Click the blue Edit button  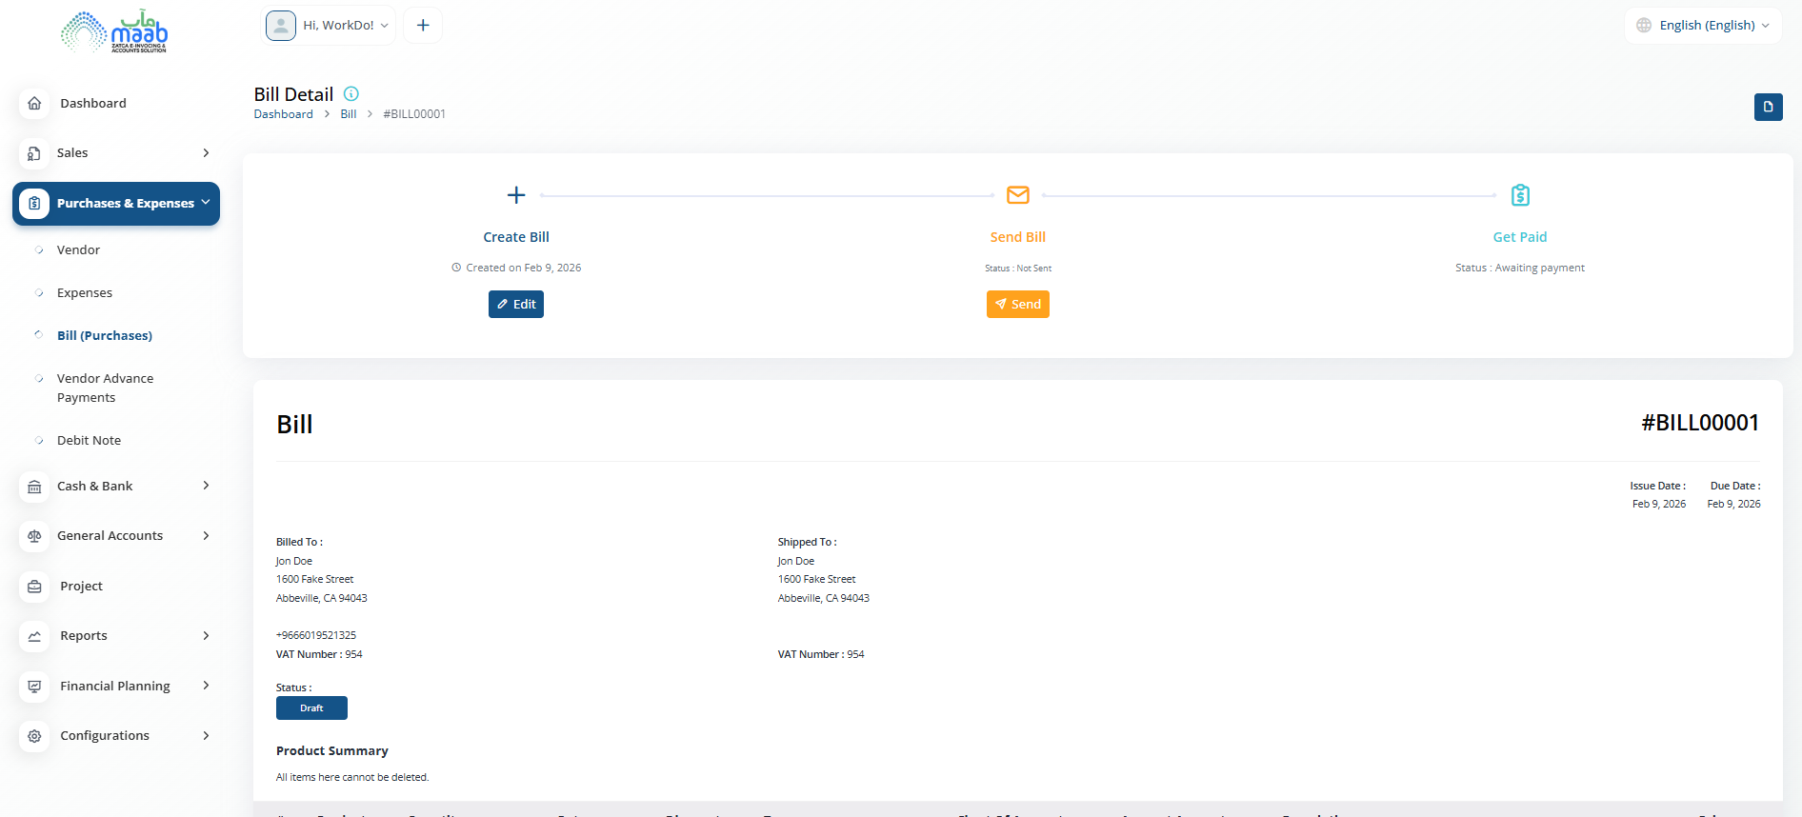click(x=516, y=305)
